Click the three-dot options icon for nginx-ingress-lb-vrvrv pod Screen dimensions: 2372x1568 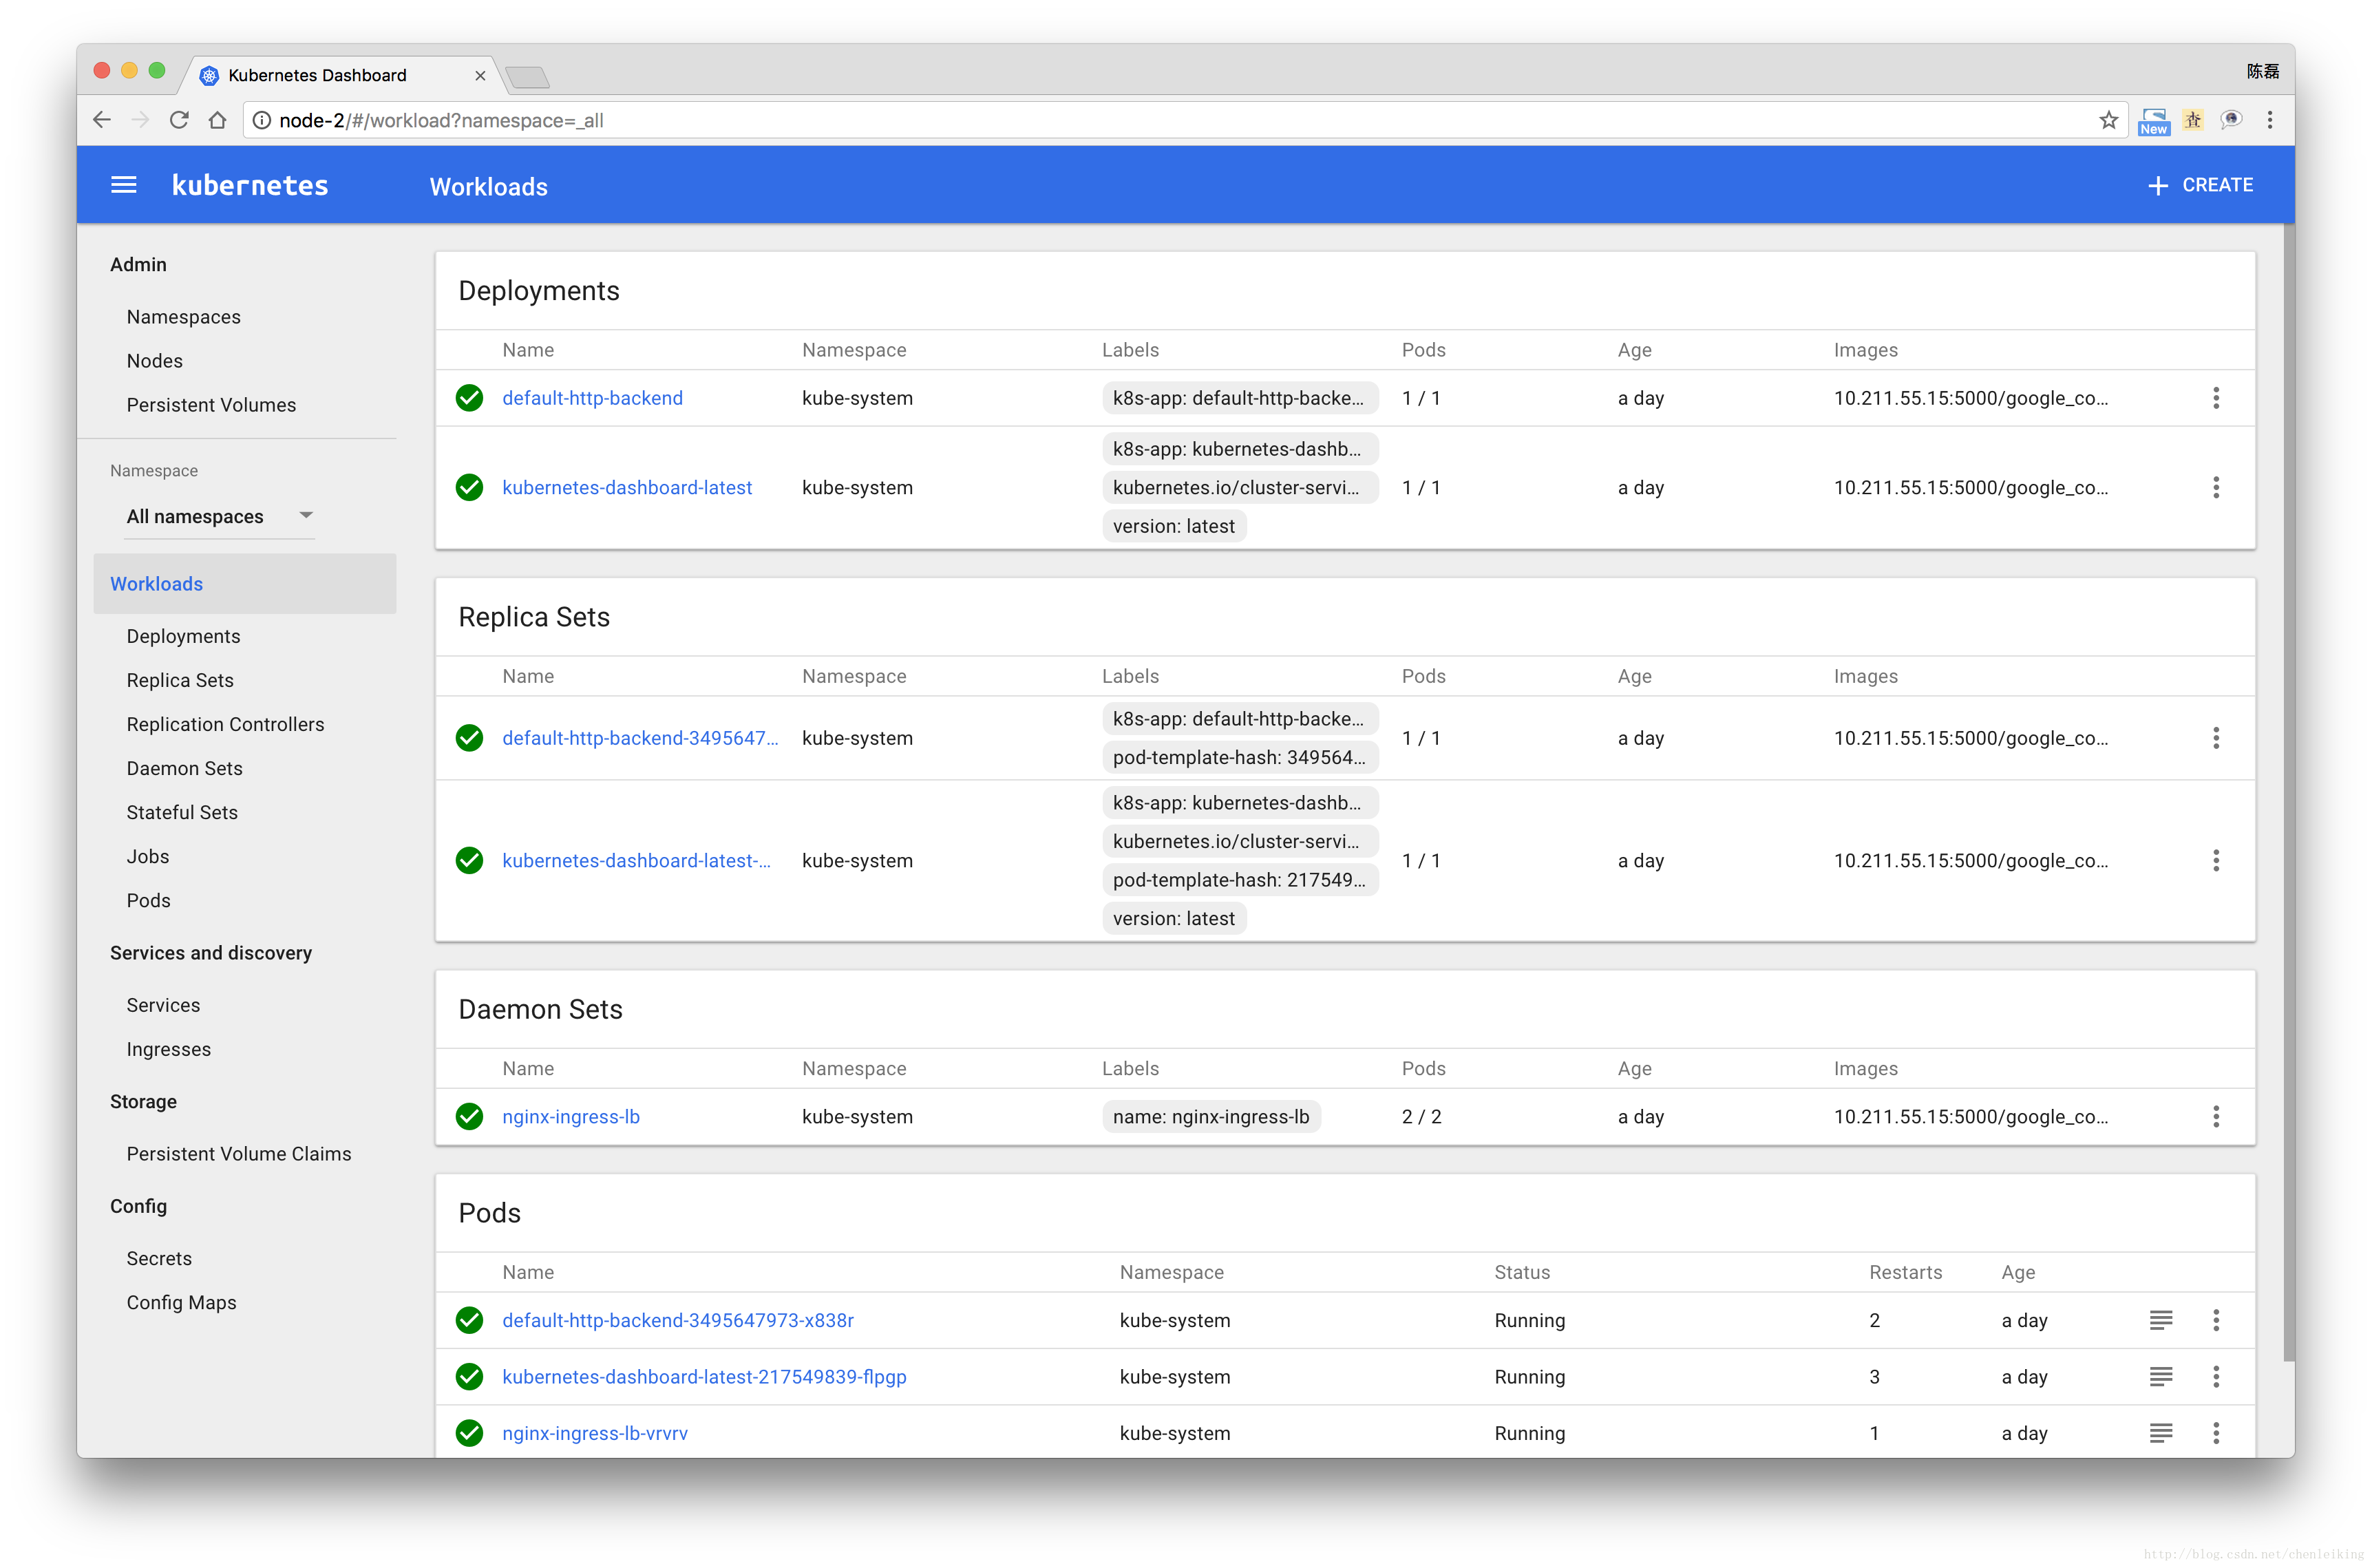2216,1432
